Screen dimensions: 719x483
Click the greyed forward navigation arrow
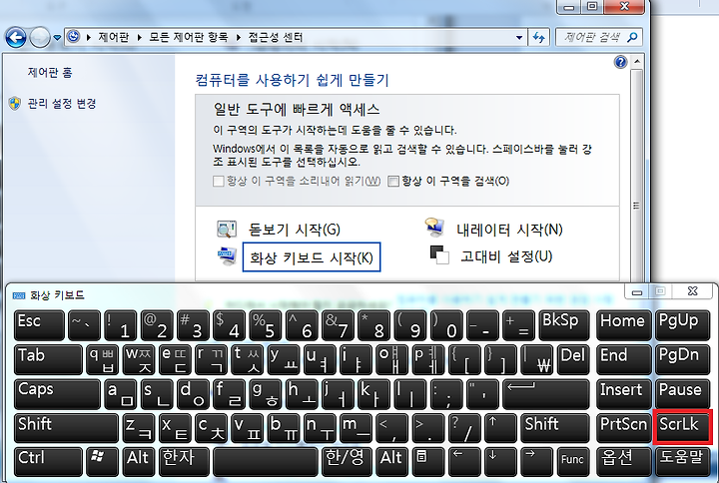[x=40, y=37]
